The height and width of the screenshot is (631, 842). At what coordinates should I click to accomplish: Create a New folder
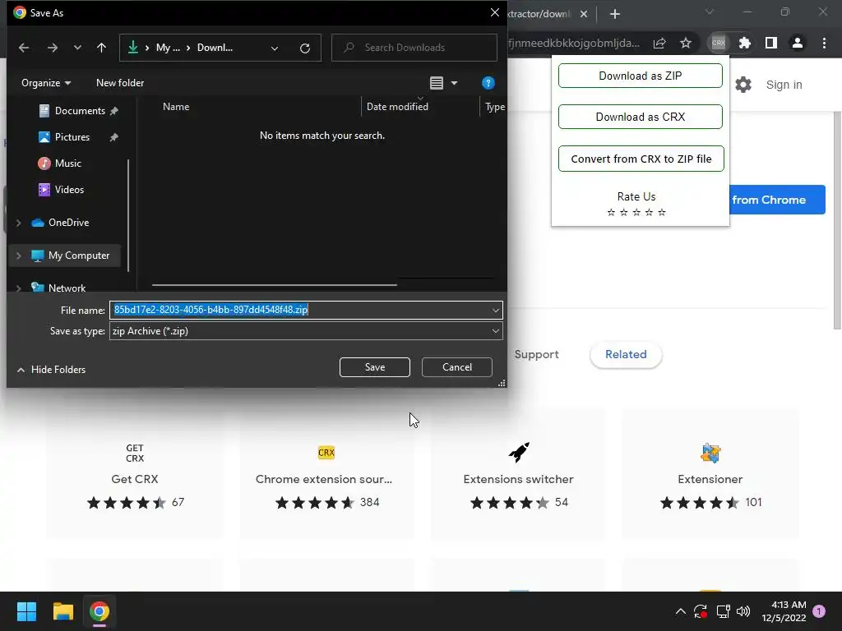tap(120, 83)
